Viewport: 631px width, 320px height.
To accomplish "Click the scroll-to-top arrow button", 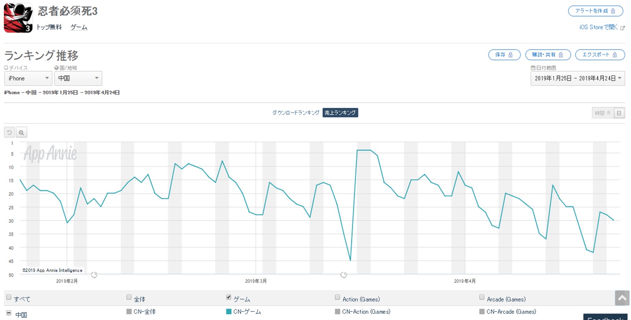I will click(622, 298).
